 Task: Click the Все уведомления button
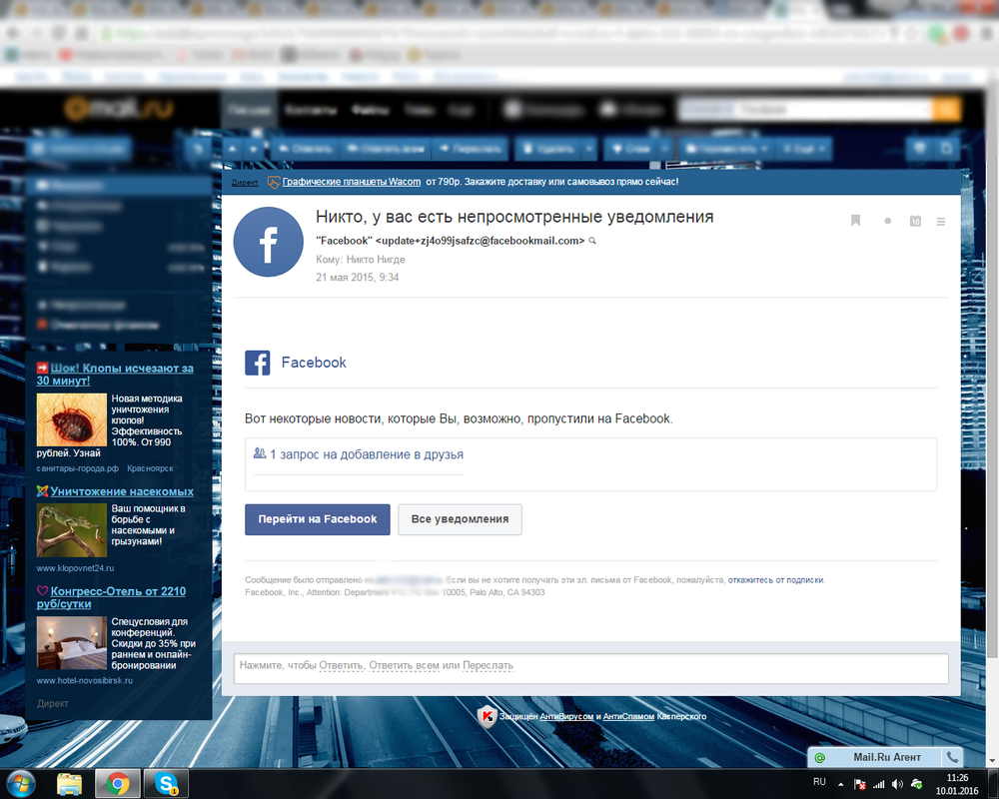click(460, 519)
